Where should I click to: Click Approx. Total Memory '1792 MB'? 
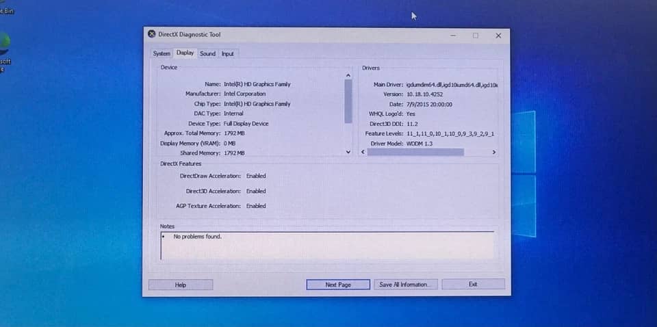(x=234, y=133)
